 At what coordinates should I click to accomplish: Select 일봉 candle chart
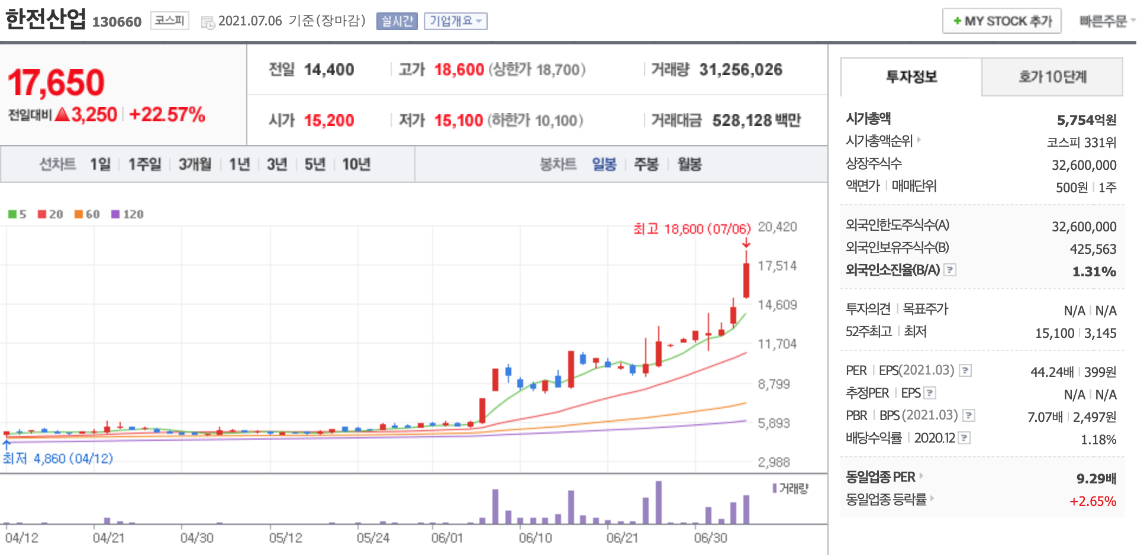(604, 164)
